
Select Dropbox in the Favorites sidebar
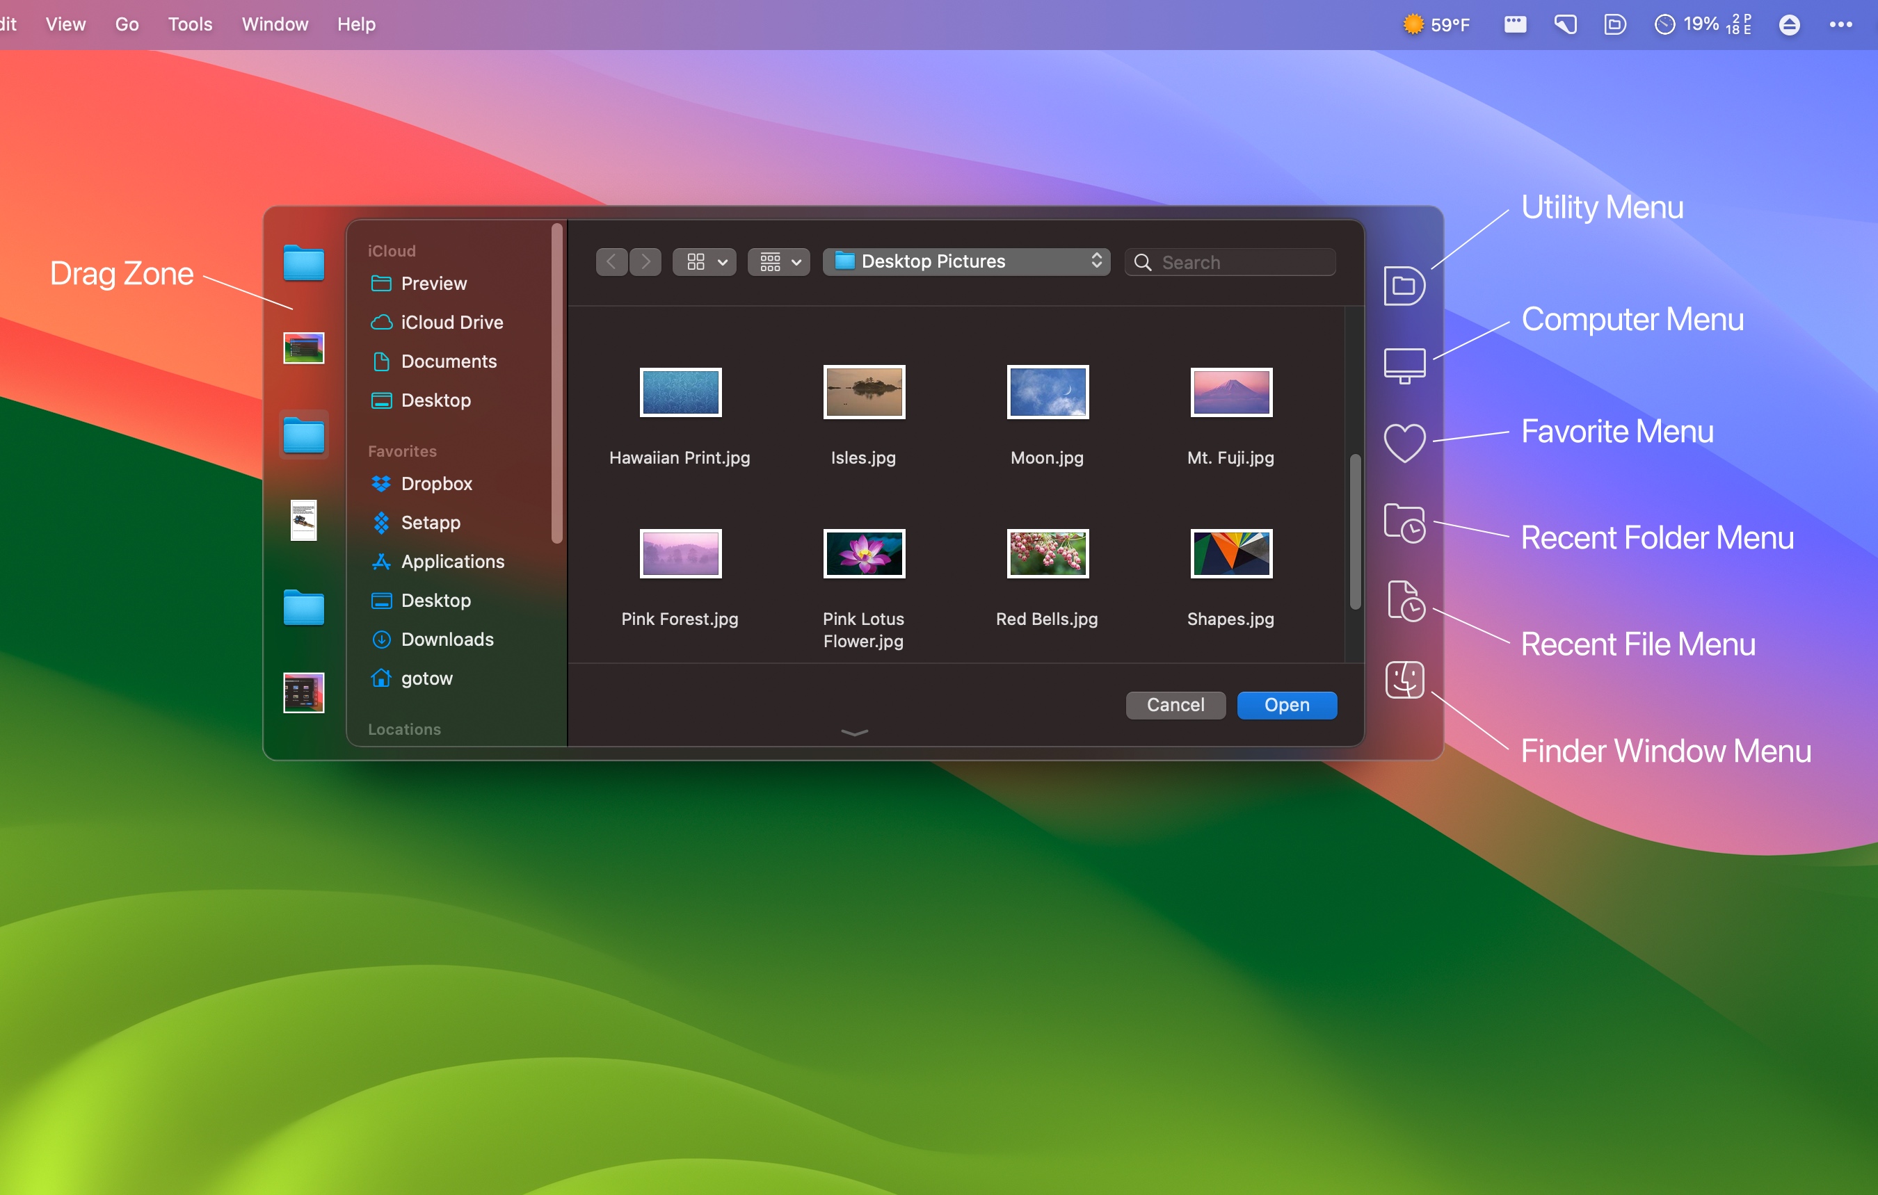pyautogui.click(x=437, y=483)
